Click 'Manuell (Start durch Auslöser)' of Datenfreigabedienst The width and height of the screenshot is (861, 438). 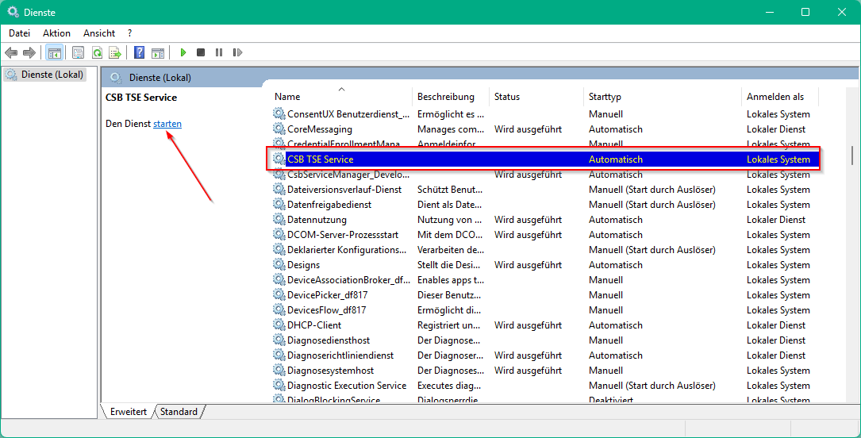[x=652, y=205]
